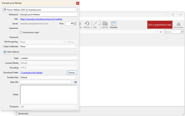Open the Timezone UTC dropdown
185x116 pixels.
coord(49,107)
